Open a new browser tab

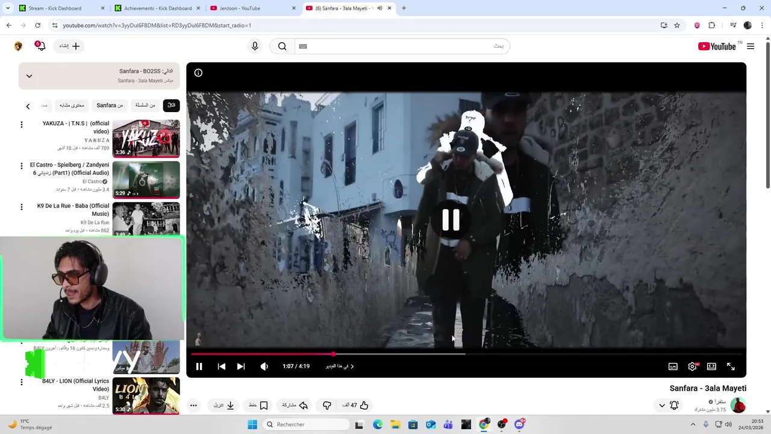pos(404,8)
